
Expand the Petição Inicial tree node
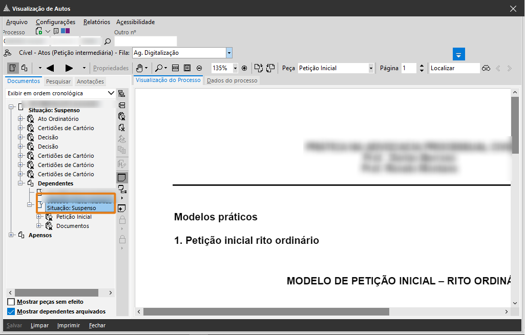coord(39,217)
